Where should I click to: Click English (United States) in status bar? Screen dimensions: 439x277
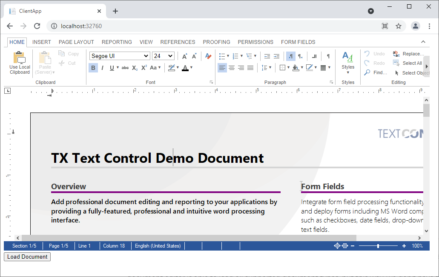click(x=158, y=246)
